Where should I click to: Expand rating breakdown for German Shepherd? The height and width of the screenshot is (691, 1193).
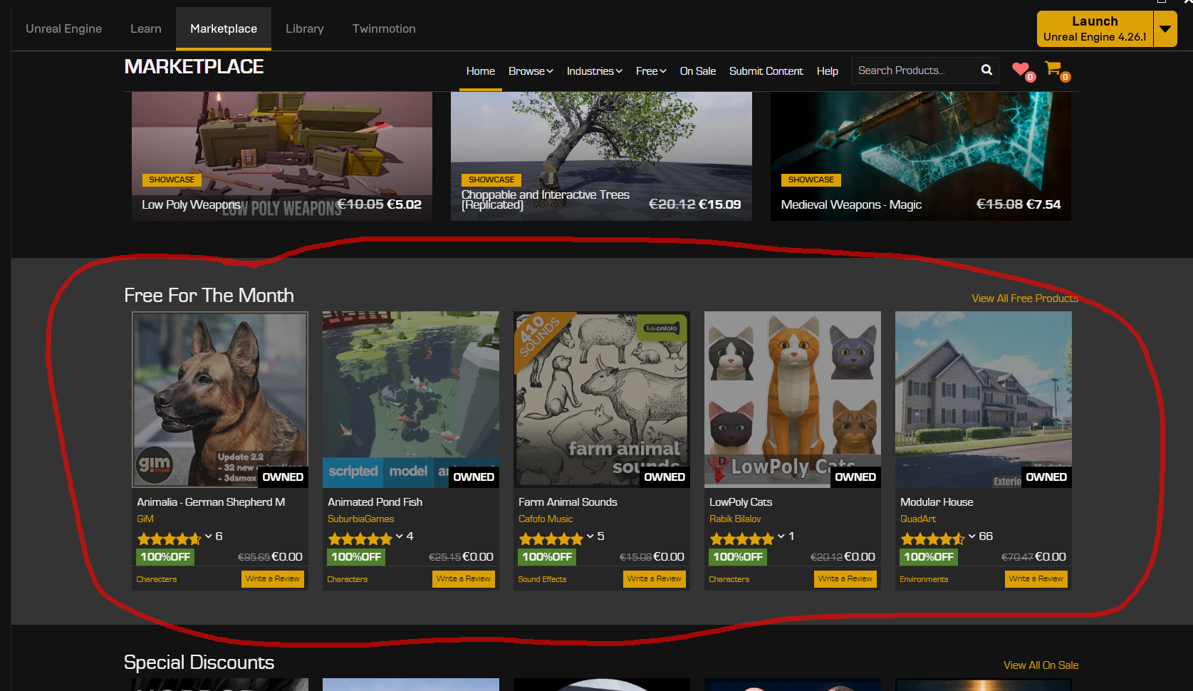(x=208, y=536)
